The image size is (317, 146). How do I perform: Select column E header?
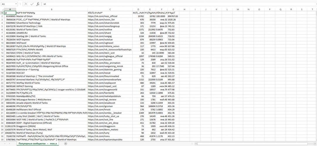pos(150,9)
